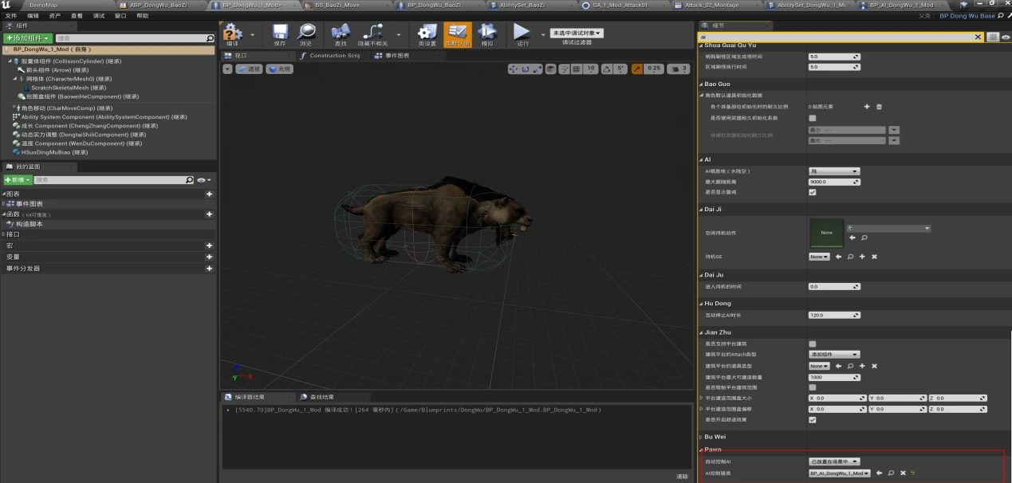Image resolution: width=1012 pixels, height=483 pixels.
Task: Click the 保存 (Save) floppy disk icon
Action: tap(279, 33)
